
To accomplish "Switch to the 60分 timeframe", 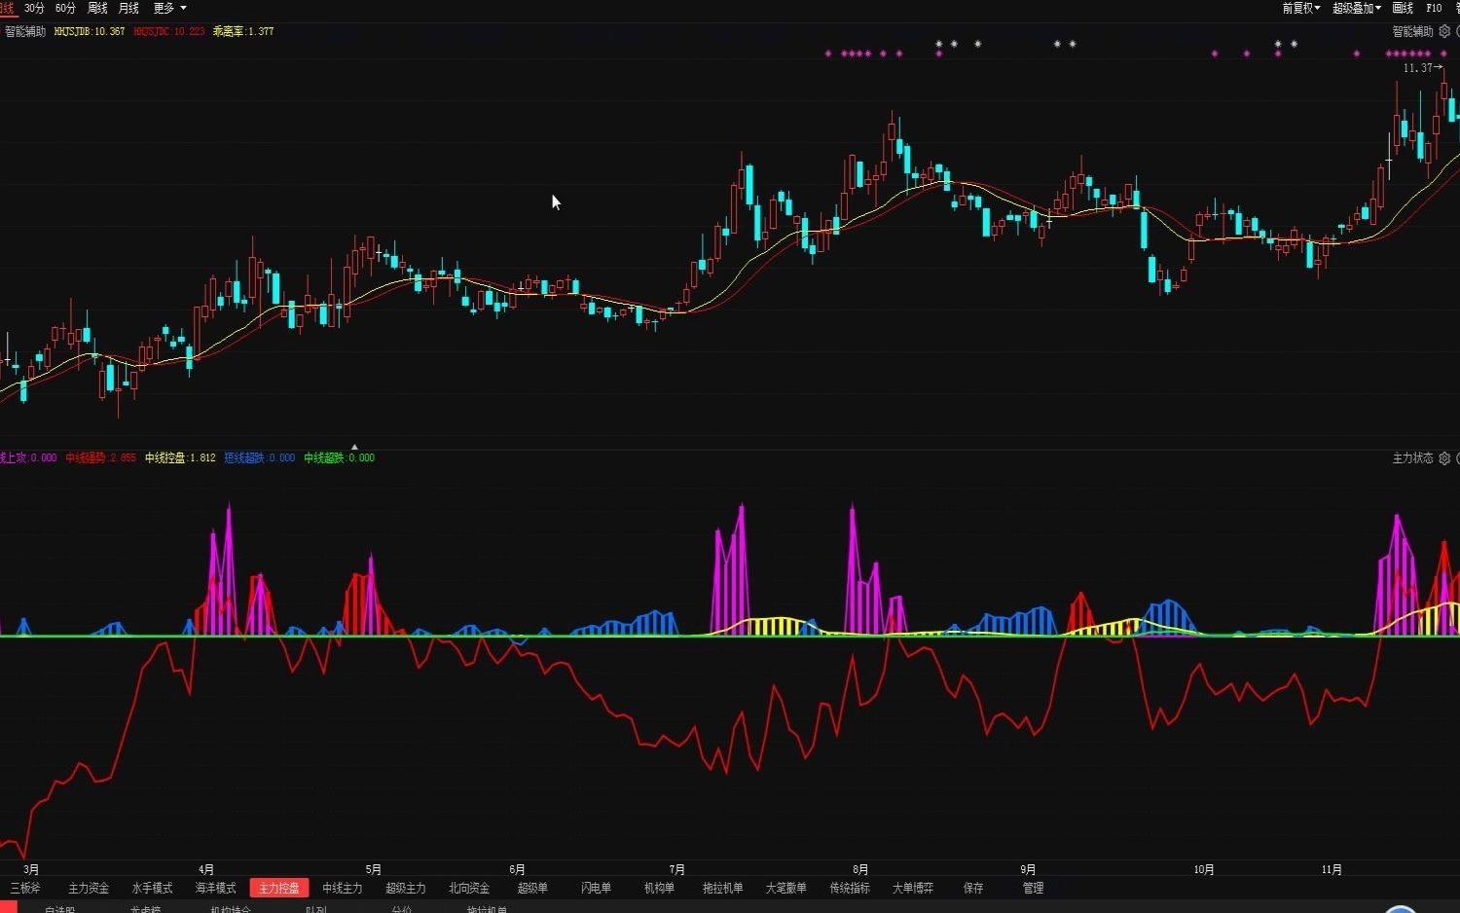I will click(65, 8).
